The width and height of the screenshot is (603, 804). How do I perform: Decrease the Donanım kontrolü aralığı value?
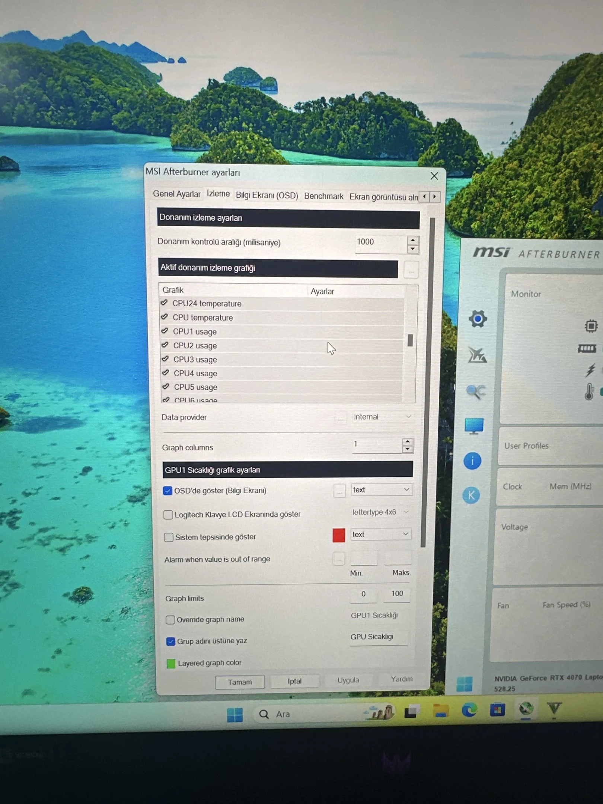pyautogui.click(x=413, y=249)
